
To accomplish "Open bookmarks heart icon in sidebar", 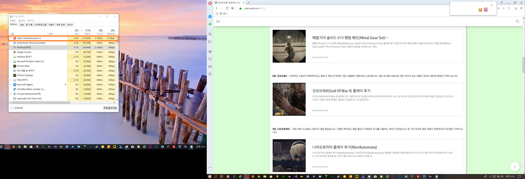I will pyautogui.click(x=210, y=59).
